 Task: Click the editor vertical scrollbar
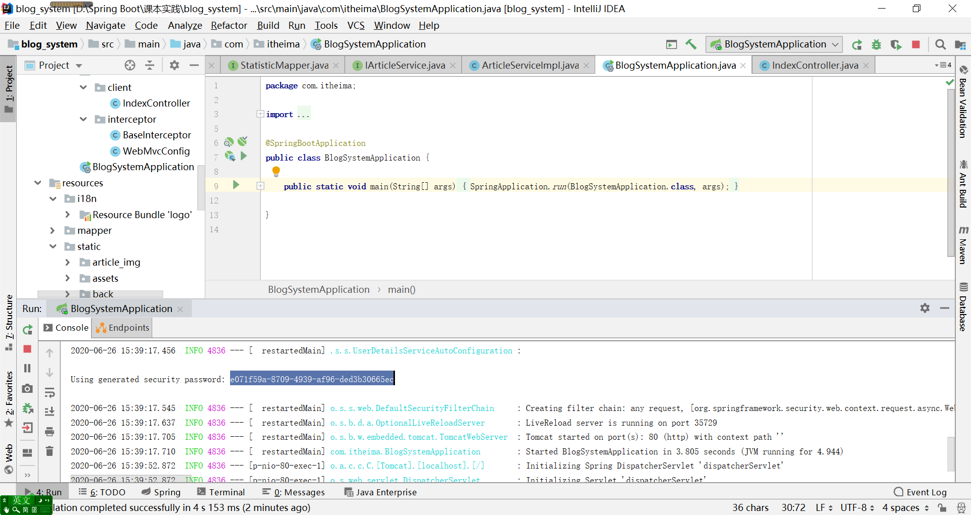[951, 173]
